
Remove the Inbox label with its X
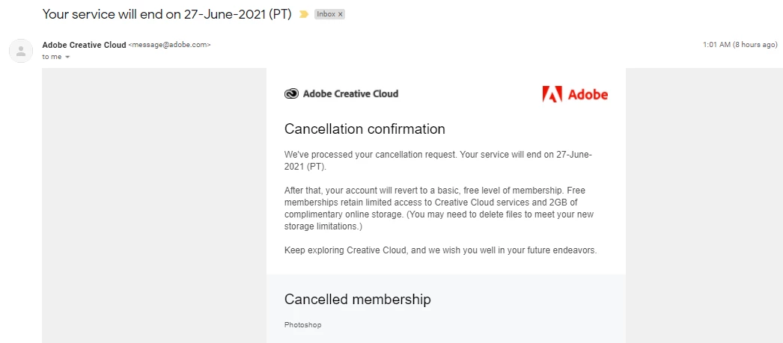(x=341, y=14)
